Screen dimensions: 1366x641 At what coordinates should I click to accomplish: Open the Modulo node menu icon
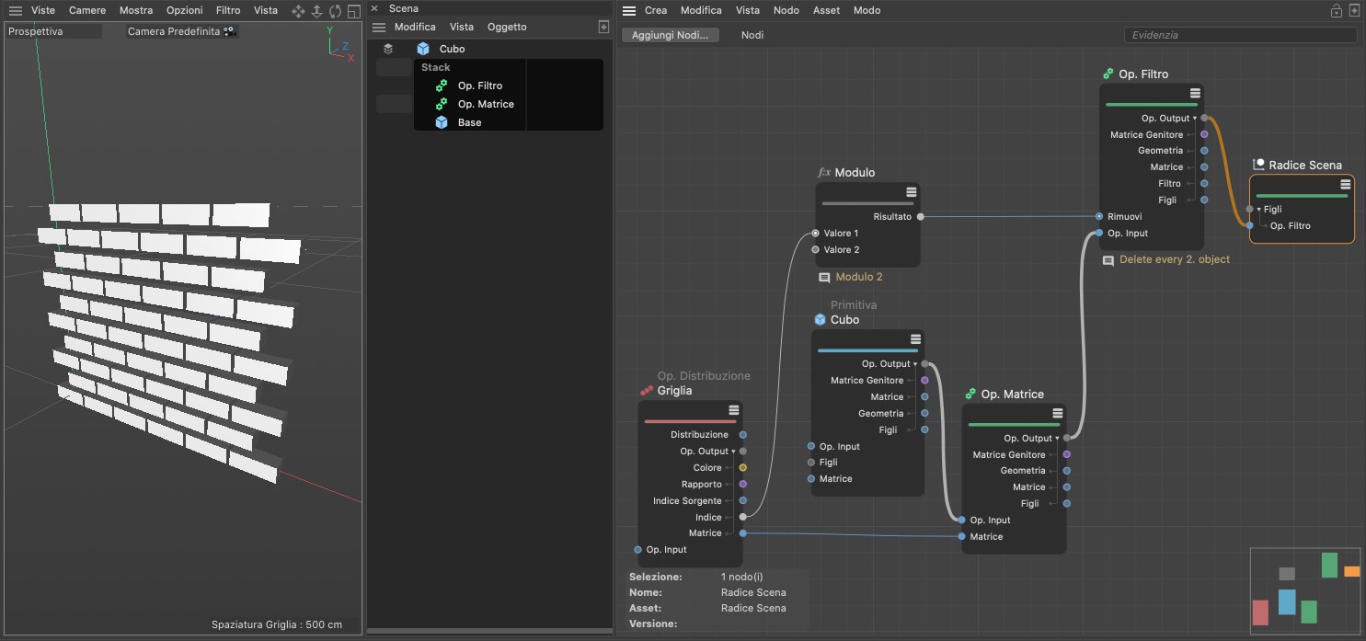pyautogui.click(x=912, y=192)
